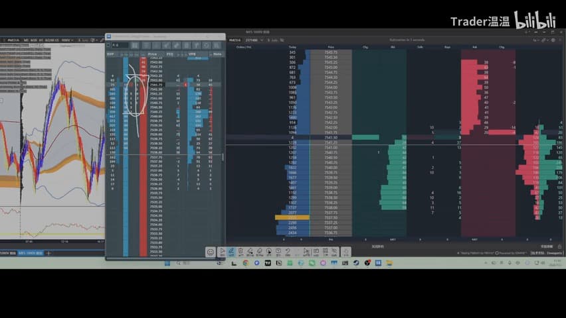
Task: Click the pencil draw icon in chart toolbar
Action: tap(102, 40)
